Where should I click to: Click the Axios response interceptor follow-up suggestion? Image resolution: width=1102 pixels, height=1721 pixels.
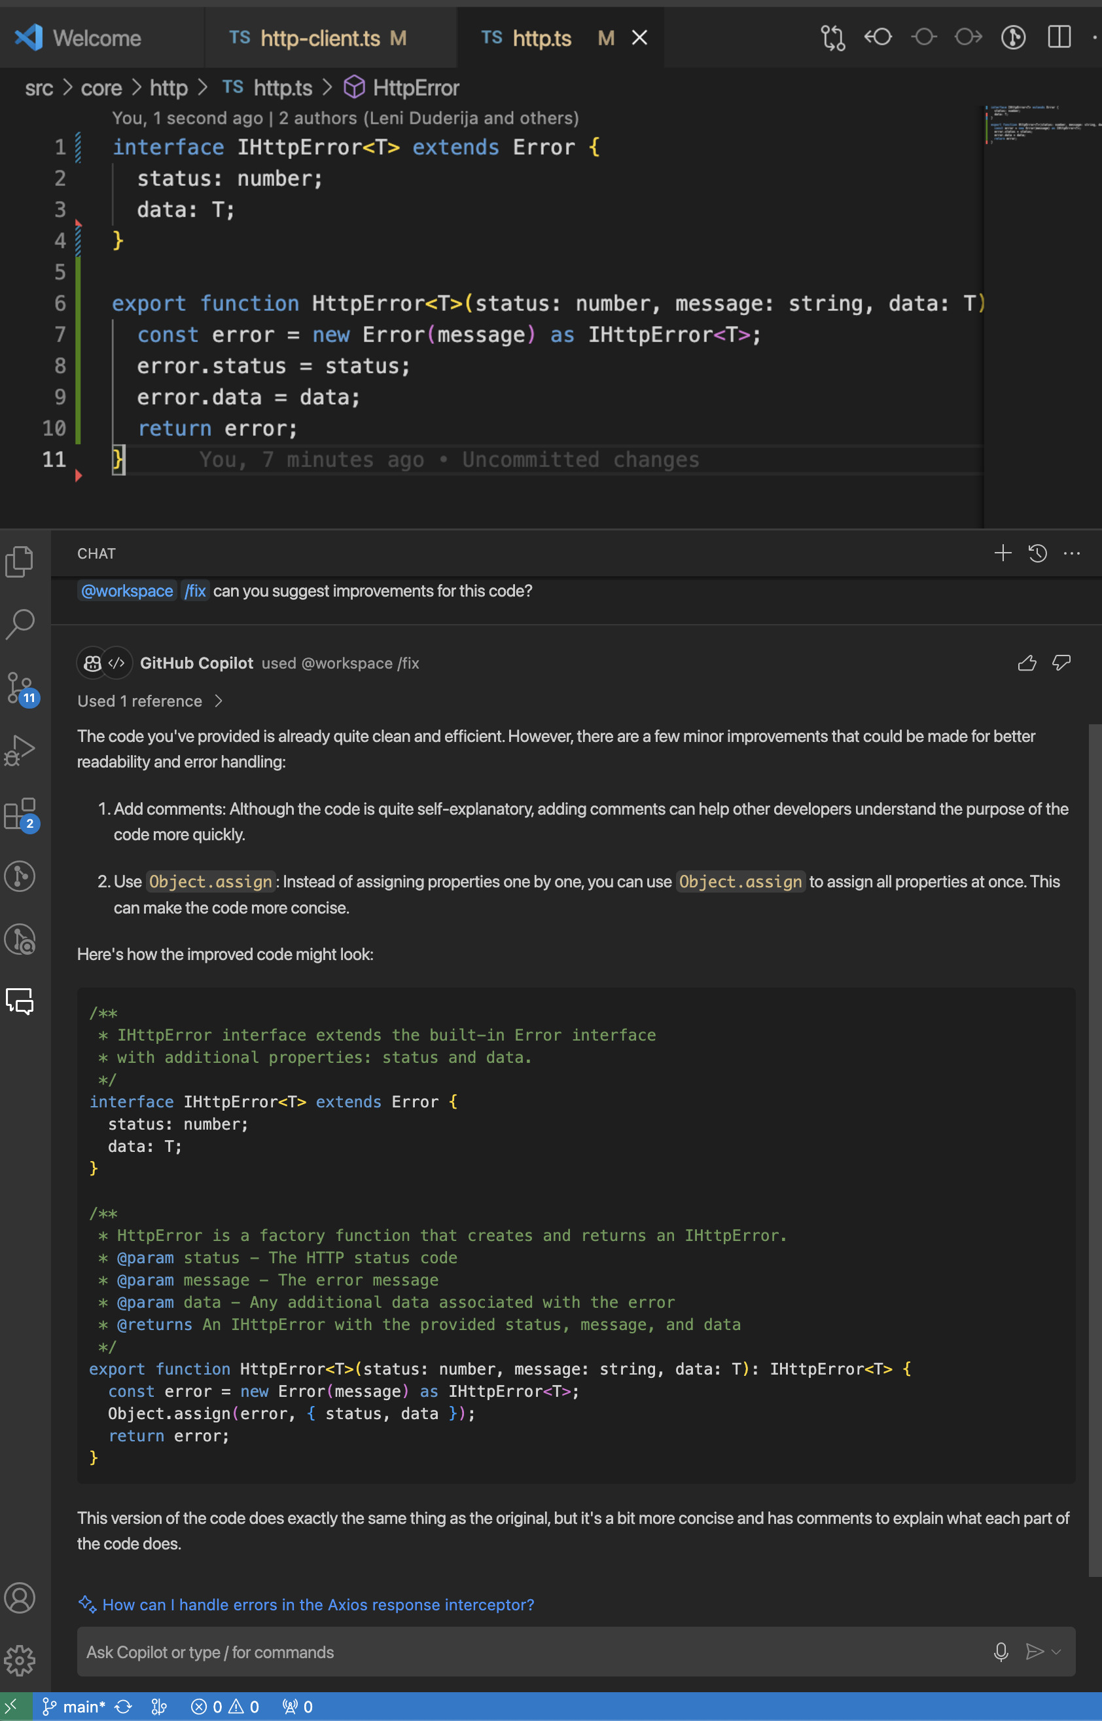[318, 1604]
